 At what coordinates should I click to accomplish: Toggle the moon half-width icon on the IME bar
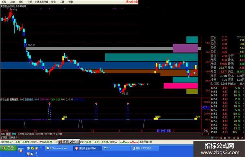click(71, 142)
